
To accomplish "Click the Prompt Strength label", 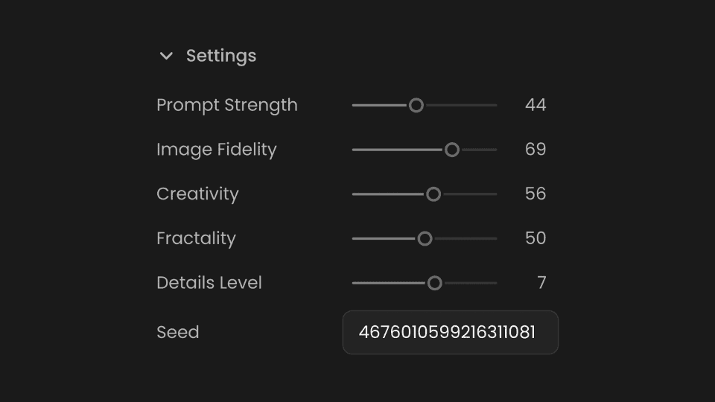I will [227, 105].
